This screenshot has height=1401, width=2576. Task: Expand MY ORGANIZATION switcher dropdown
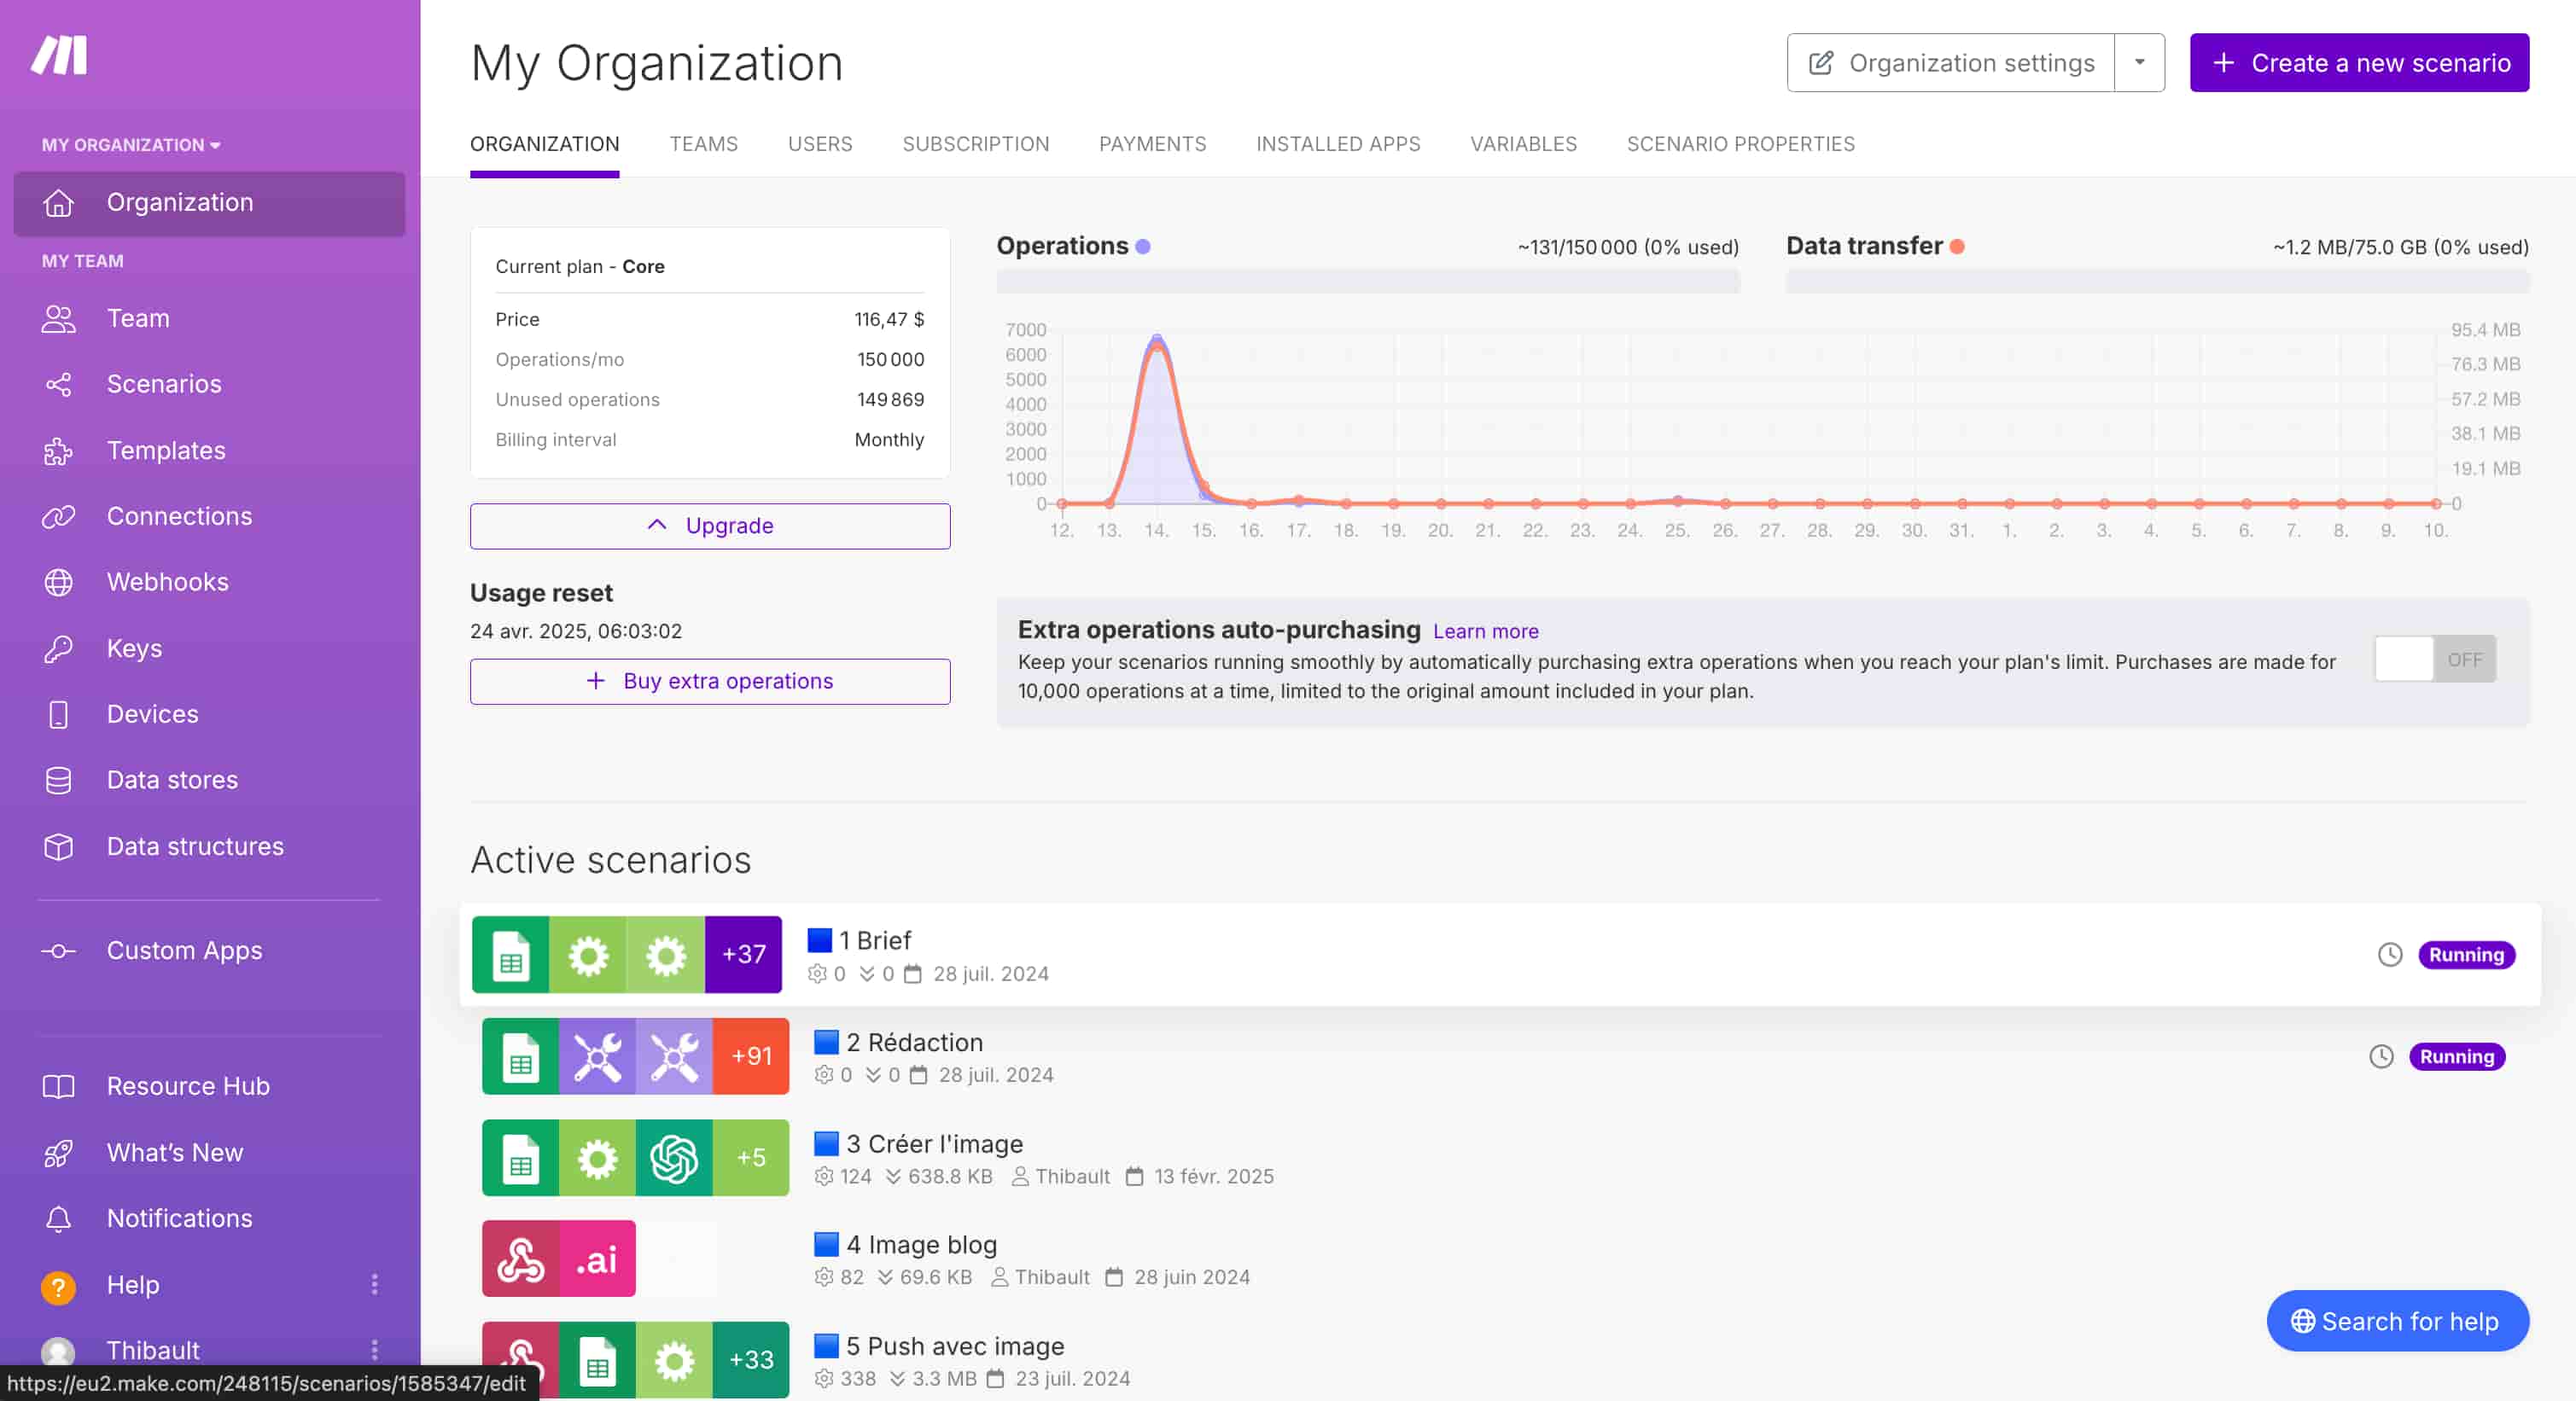(130, 145)
